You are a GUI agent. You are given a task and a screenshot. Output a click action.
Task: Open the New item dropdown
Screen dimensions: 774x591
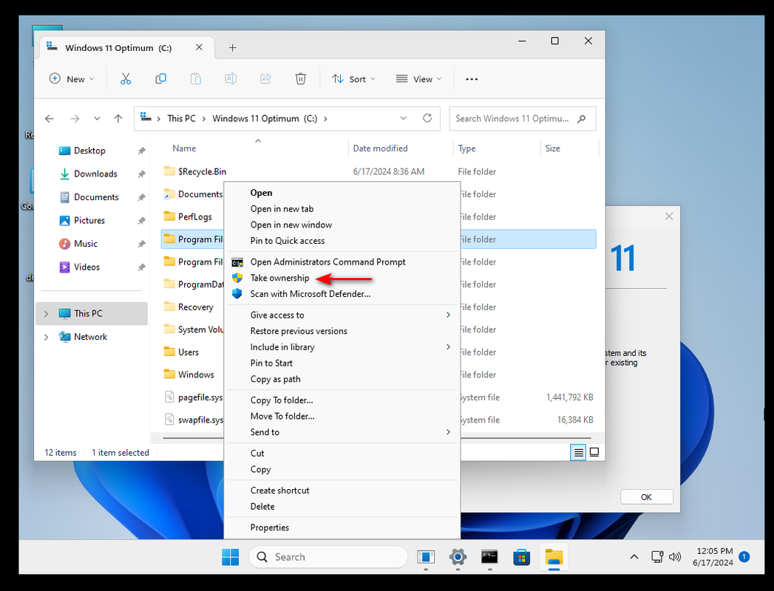[x=72, y=79]
